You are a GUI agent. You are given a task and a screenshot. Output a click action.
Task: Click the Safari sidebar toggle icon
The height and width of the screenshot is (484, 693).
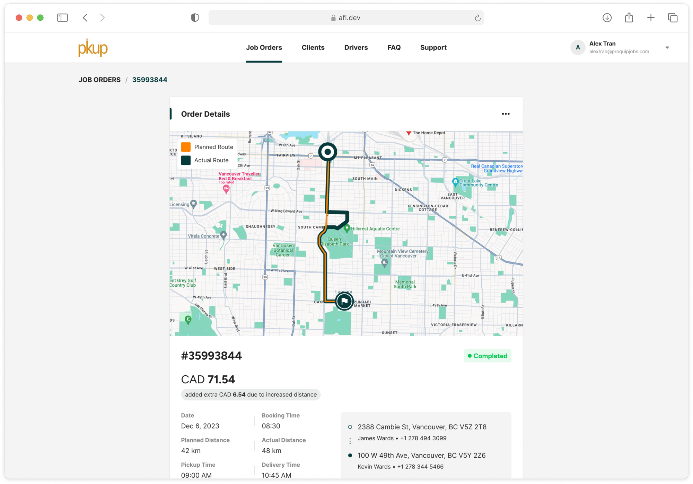pyautogui.click(x=62, y=18)
